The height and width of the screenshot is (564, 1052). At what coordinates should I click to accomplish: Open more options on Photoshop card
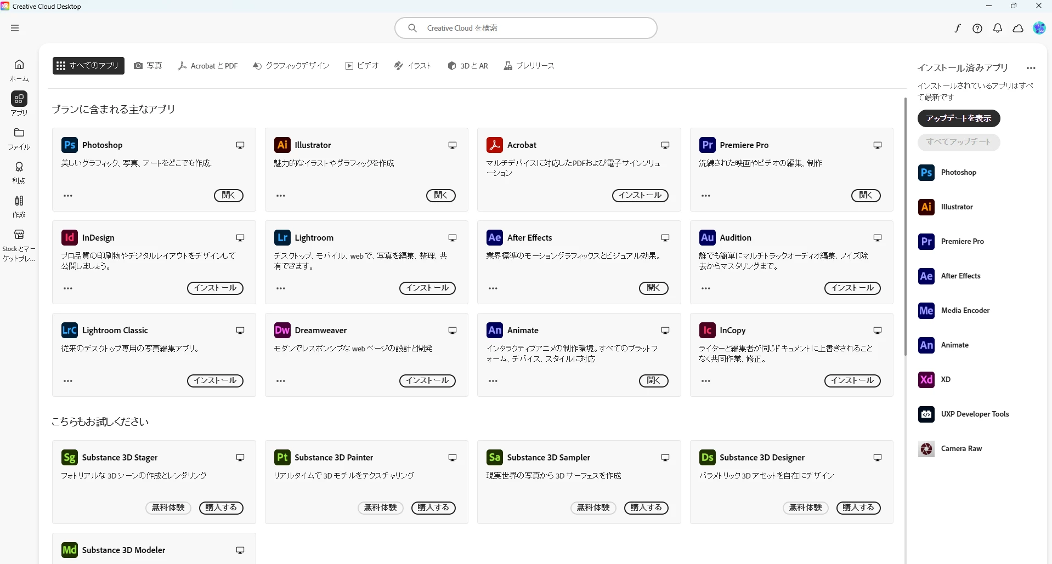point(68,196)
